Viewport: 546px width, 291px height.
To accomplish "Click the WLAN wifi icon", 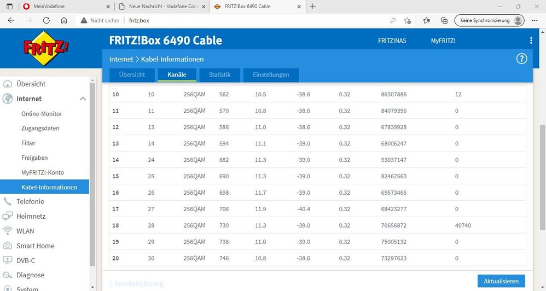I will (x=7, y=231).
